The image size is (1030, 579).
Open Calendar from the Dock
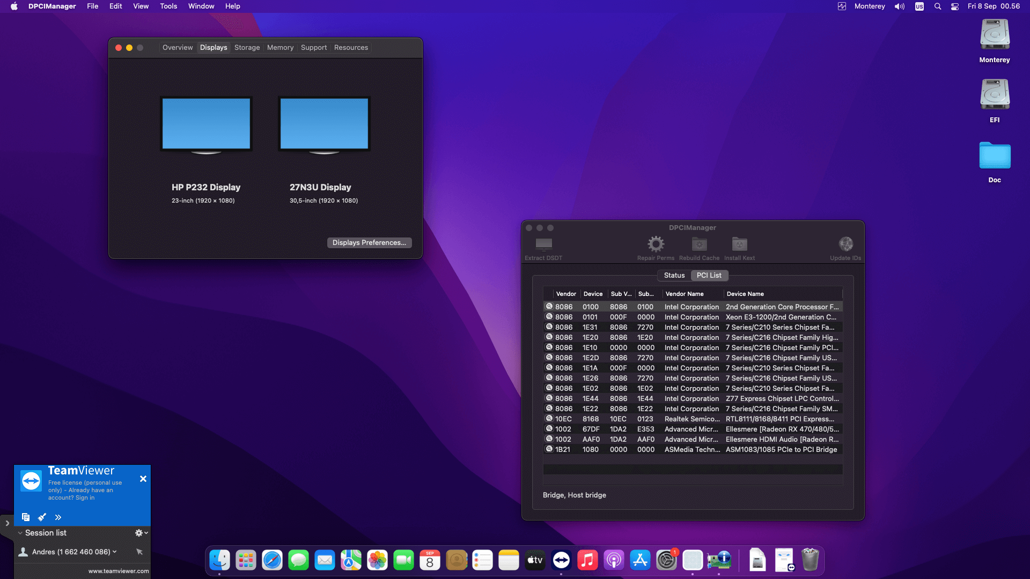point(430,561)
